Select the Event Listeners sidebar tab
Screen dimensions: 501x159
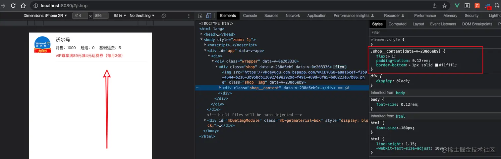tap(443, 24)
